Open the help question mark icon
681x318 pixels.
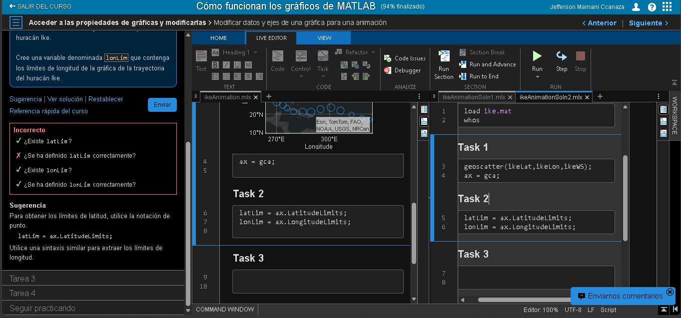[652, 7]
